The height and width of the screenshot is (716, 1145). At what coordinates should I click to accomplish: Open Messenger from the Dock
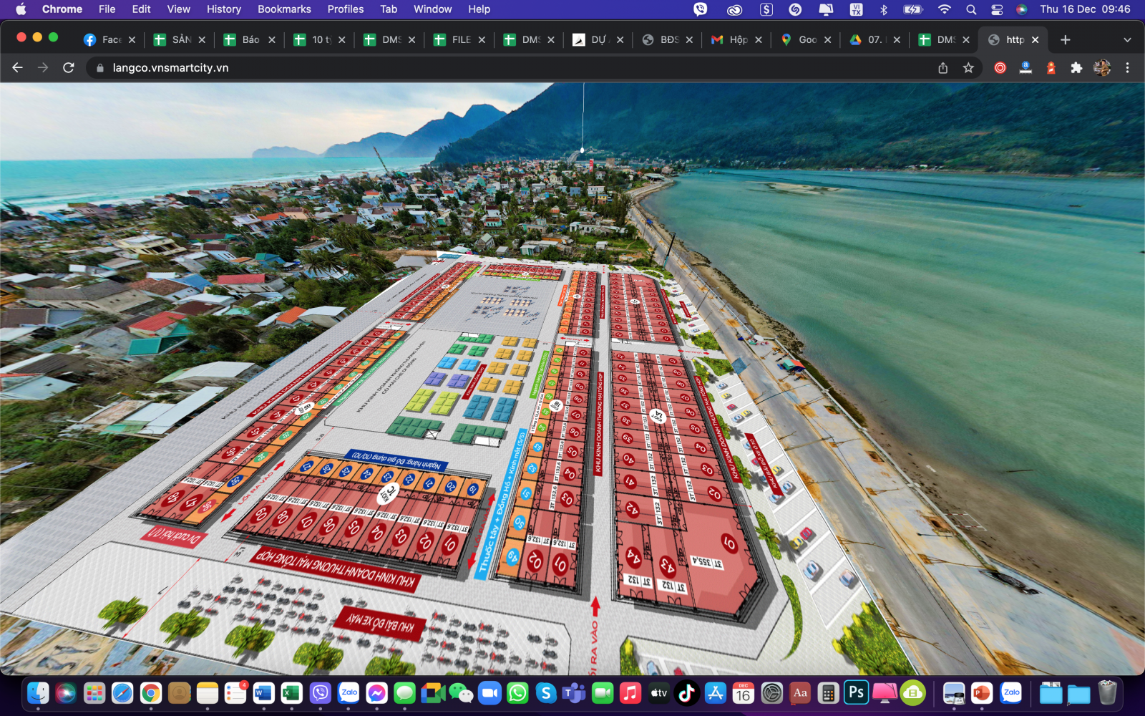pos(376,692)
